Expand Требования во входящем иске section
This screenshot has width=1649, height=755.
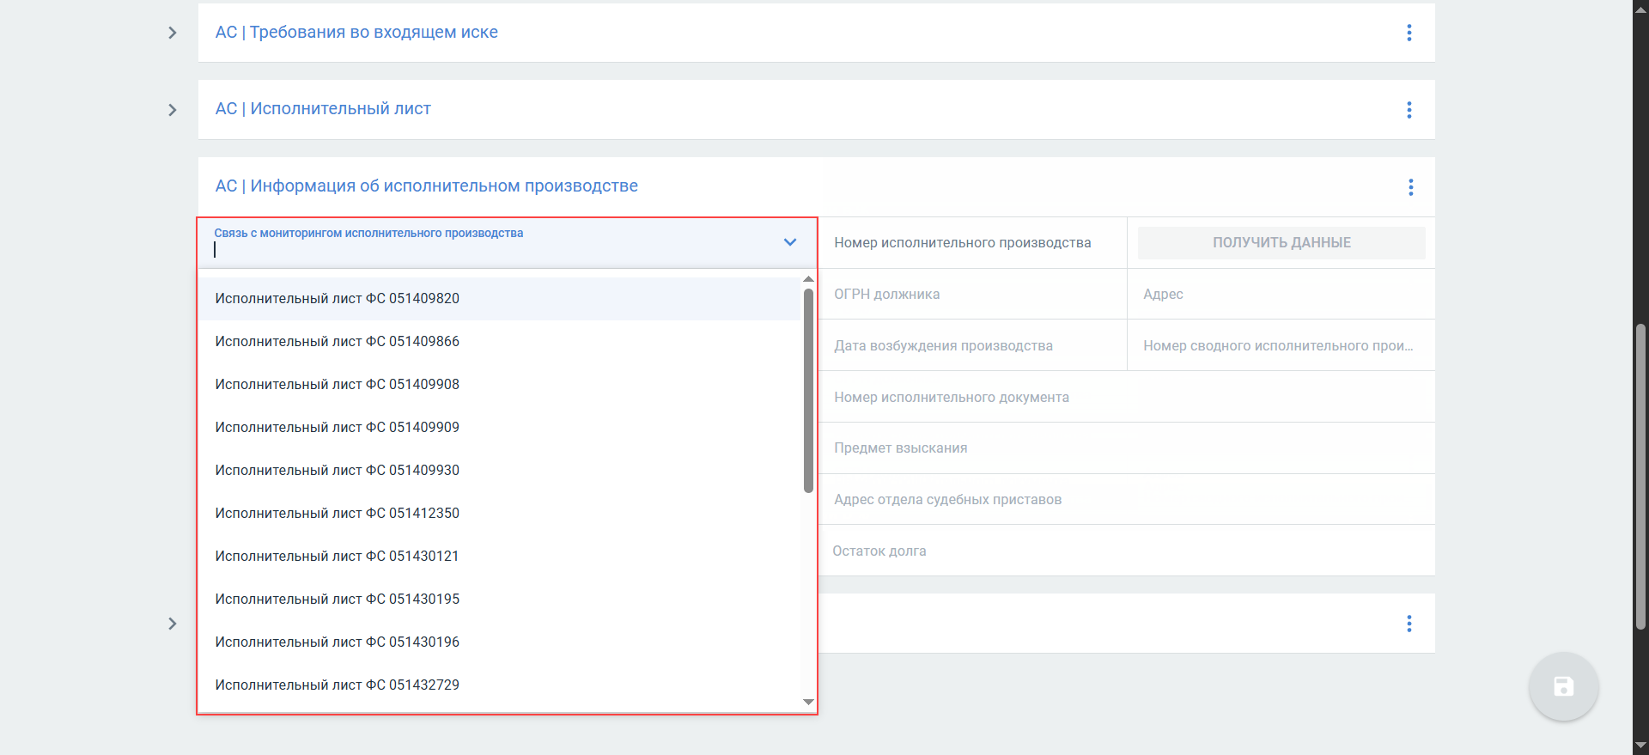(x=173, y=33)
